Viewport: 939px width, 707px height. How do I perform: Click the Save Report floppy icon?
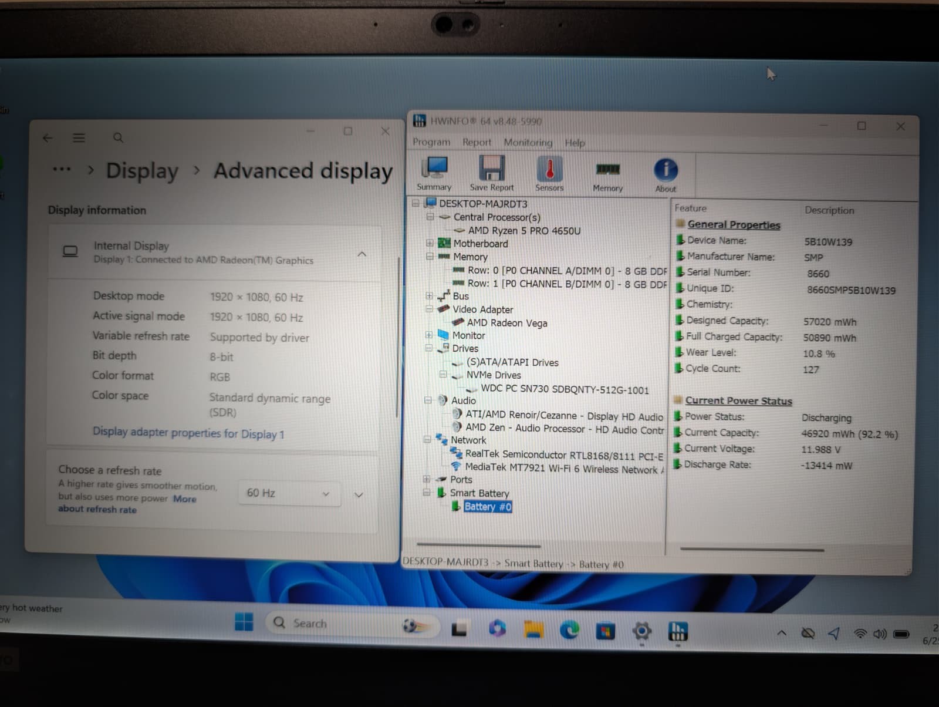click(x=491, y=174)
